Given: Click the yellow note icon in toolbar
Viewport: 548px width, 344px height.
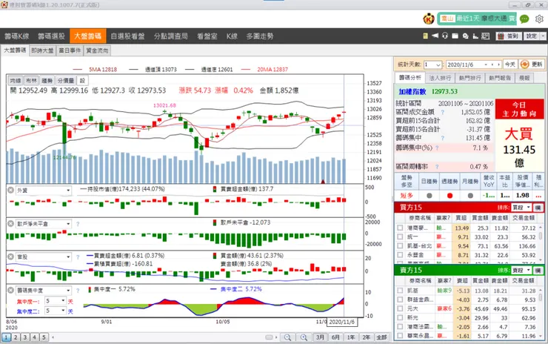Looking at the screenshot, I should [x=425, y=36].
